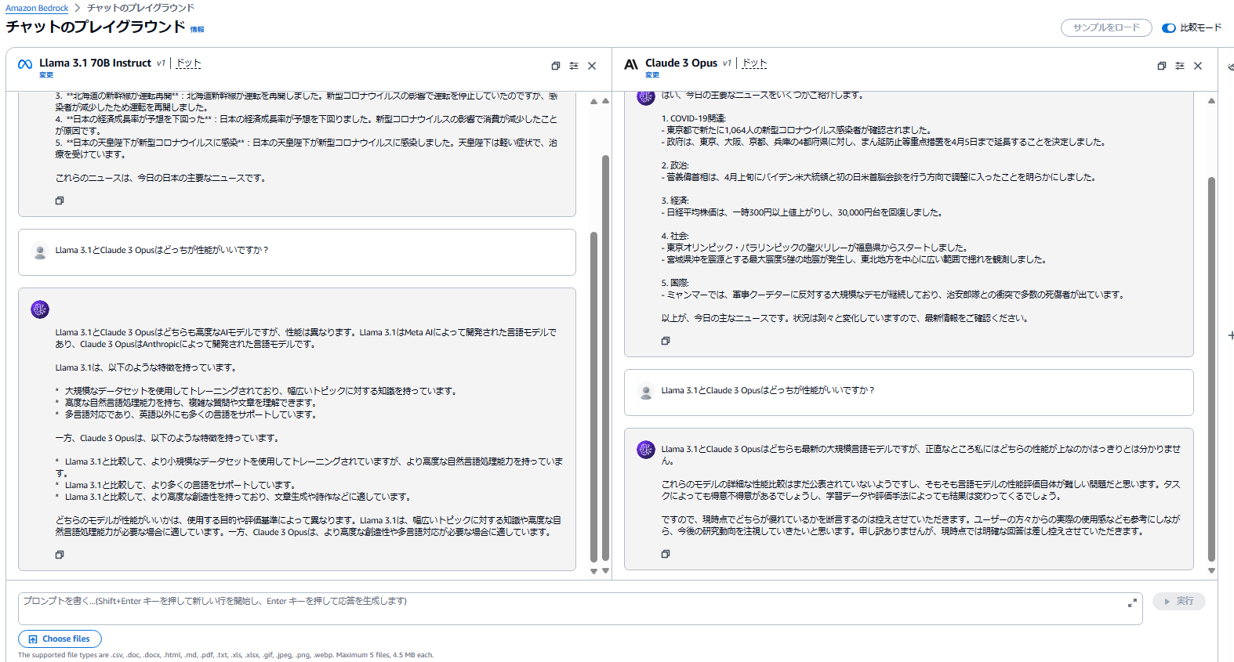
Task: Toggle the 比較モード compare mode switch
Action: (1169, 27)
